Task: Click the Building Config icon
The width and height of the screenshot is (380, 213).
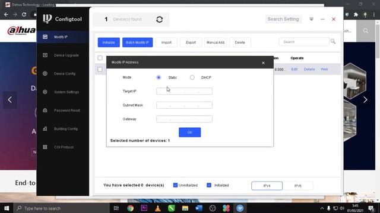Action: (45, 128)
